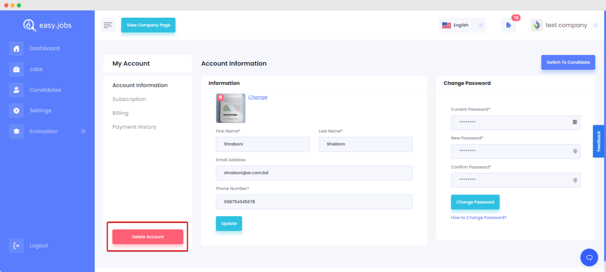Click the Jobs briefcase icon
The width and height of the screenshot is (606, 272).
click(16, 69)
